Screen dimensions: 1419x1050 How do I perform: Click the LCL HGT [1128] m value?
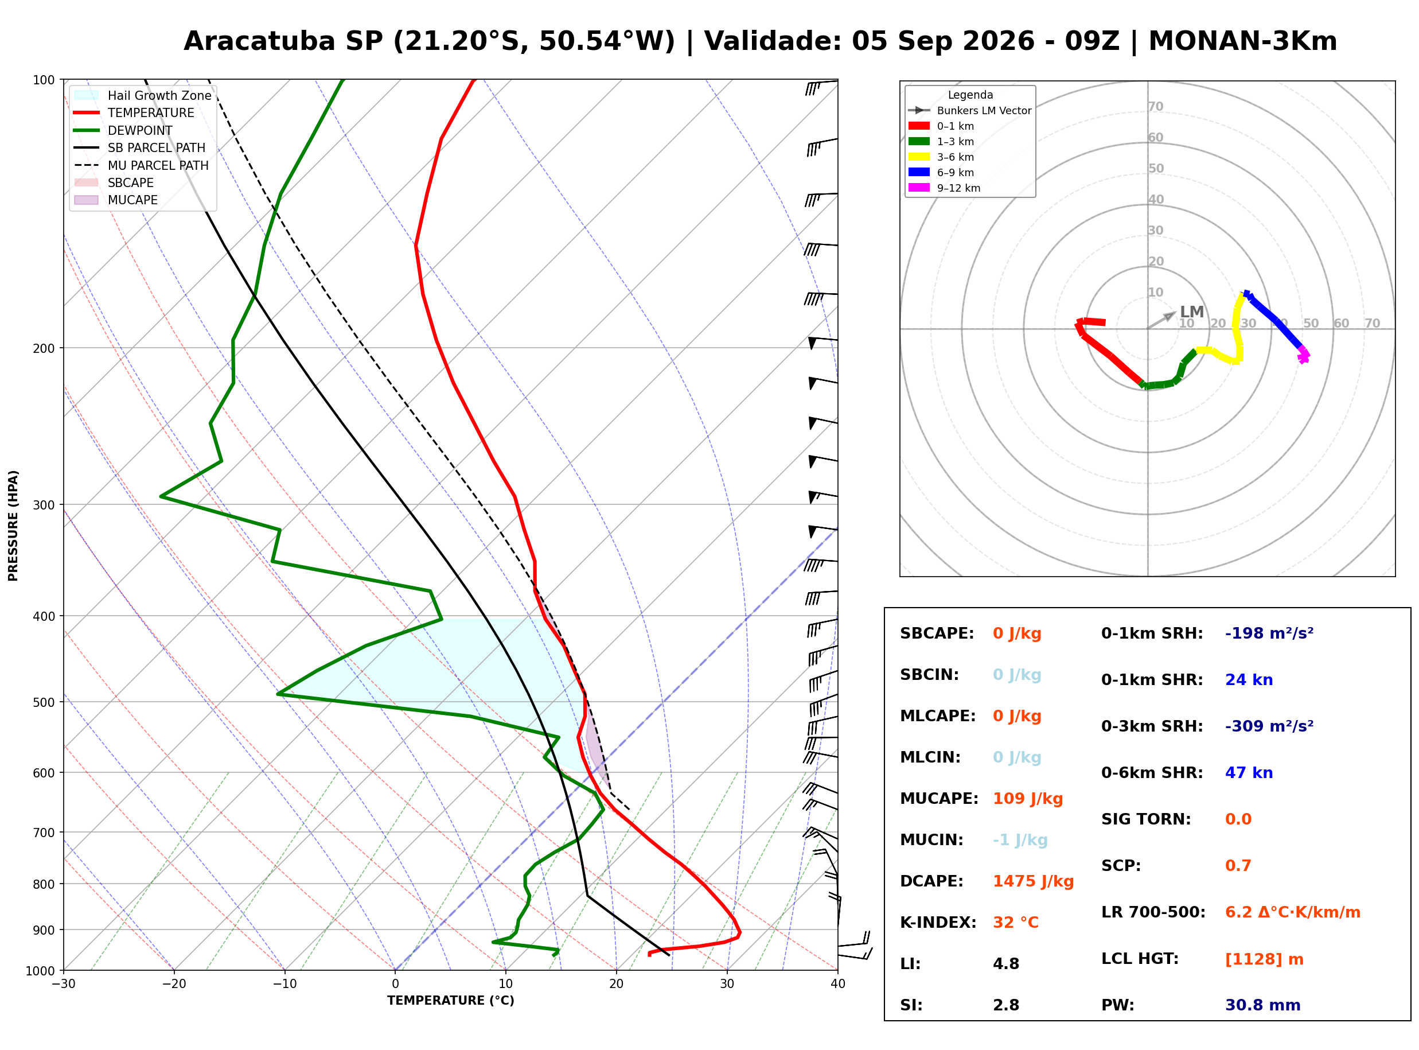pos(1264,959)
